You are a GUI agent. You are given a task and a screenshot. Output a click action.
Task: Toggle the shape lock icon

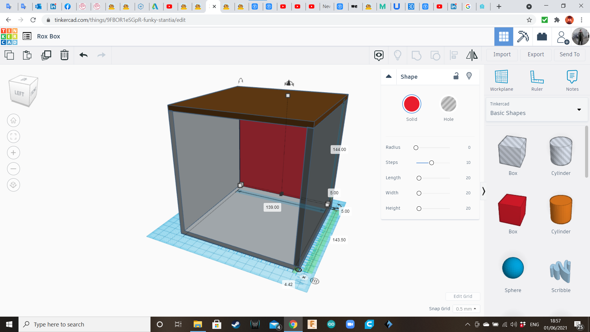tap(456, 76)
